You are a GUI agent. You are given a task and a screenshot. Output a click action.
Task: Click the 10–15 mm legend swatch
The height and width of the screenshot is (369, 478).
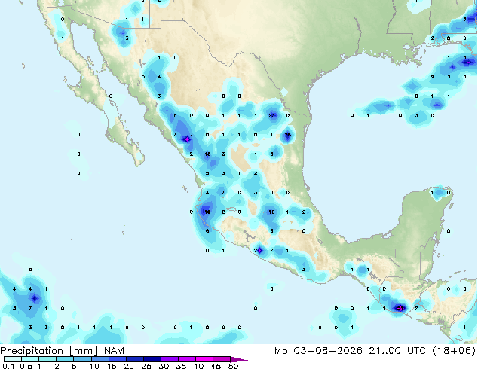pyautogui.click(x=100, y=359)
